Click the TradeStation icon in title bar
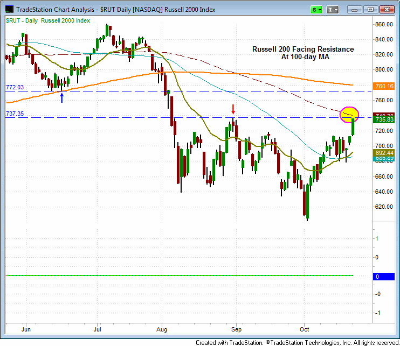400x346 pixels. tap(9, 10)
